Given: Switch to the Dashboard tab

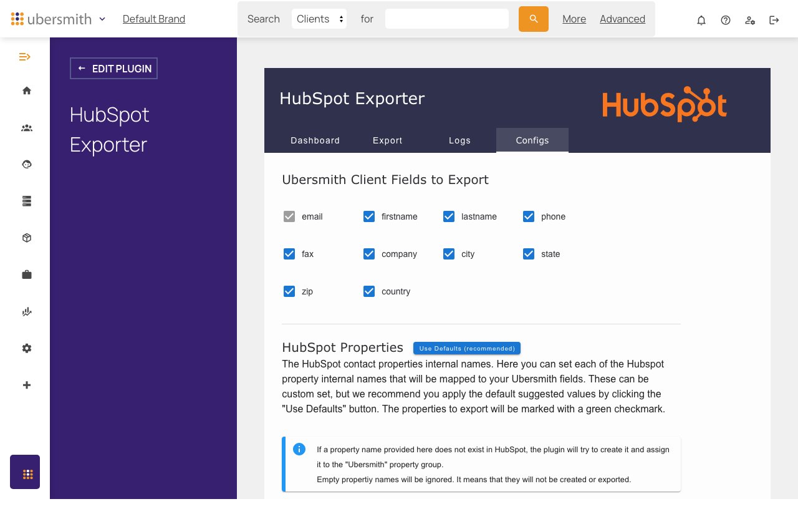Looking at the screenshot, I should (x=315, y=140).
